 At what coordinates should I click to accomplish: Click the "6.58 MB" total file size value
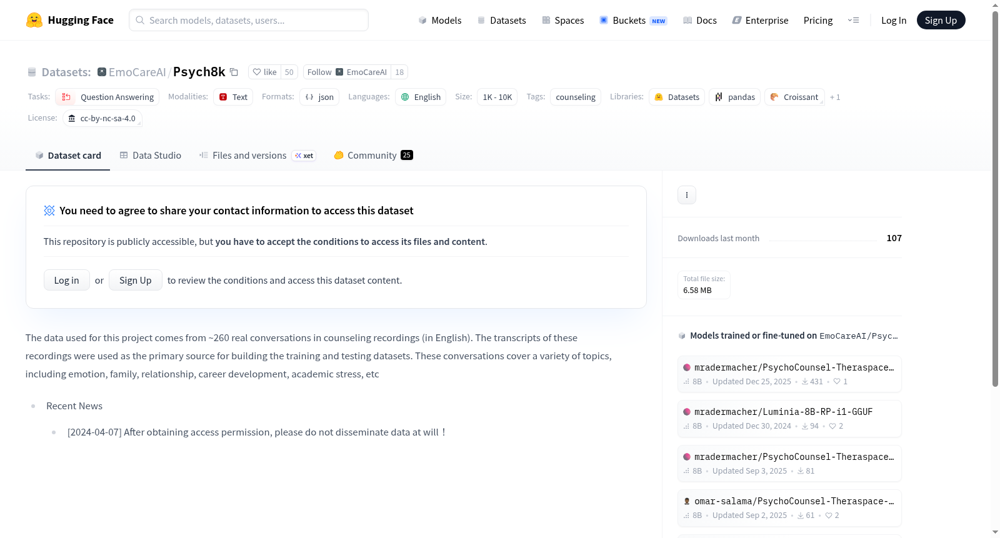(697, 291)
